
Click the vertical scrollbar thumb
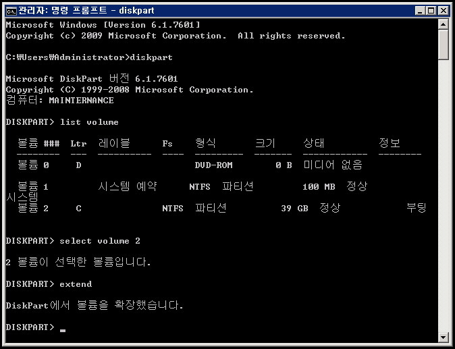pyautogui.click(x=443, y=45)
